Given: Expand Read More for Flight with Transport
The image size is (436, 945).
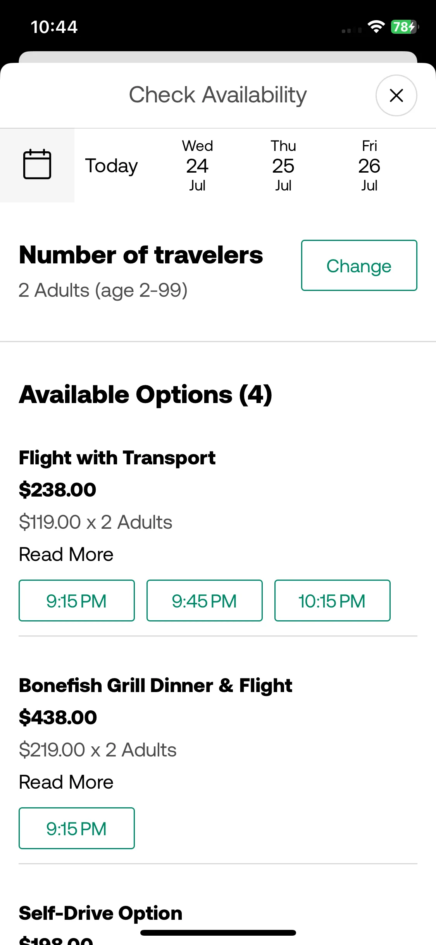Looking at the screenshot, I should click(66, 554).
